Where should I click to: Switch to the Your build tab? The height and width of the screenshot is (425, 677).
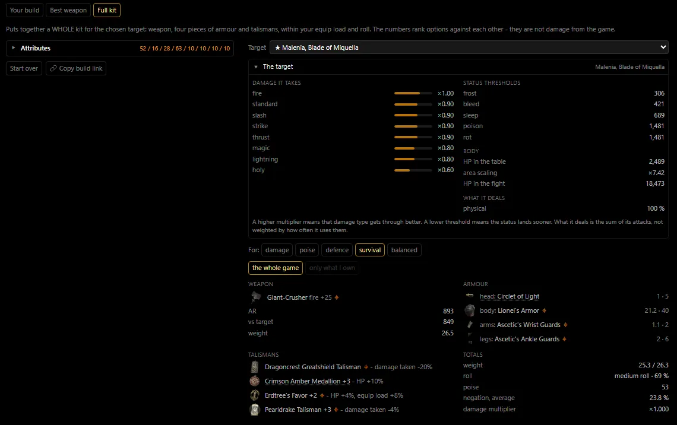pos(24,10)
